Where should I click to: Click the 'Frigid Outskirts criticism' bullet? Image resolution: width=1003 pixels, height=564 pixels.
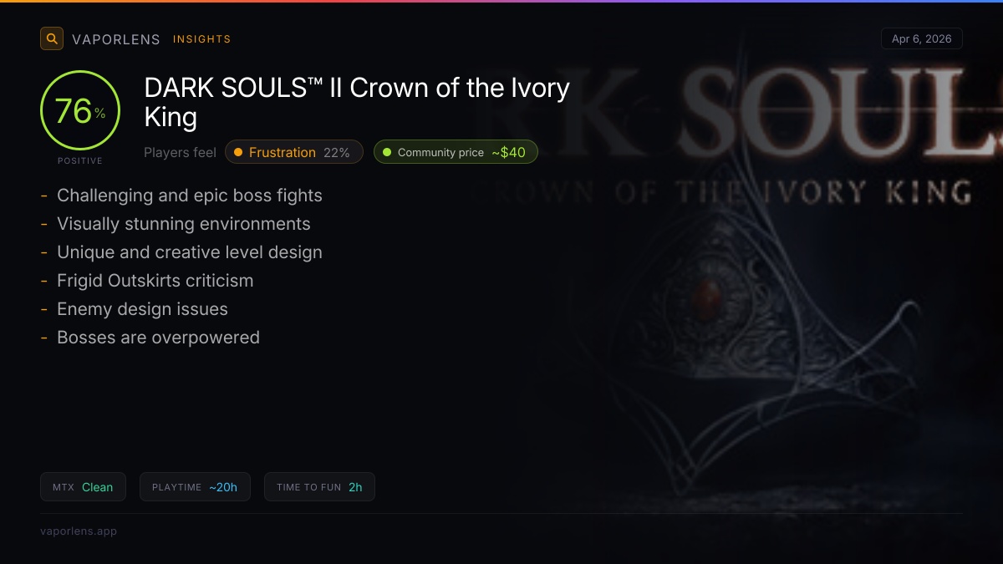point(155,281)
